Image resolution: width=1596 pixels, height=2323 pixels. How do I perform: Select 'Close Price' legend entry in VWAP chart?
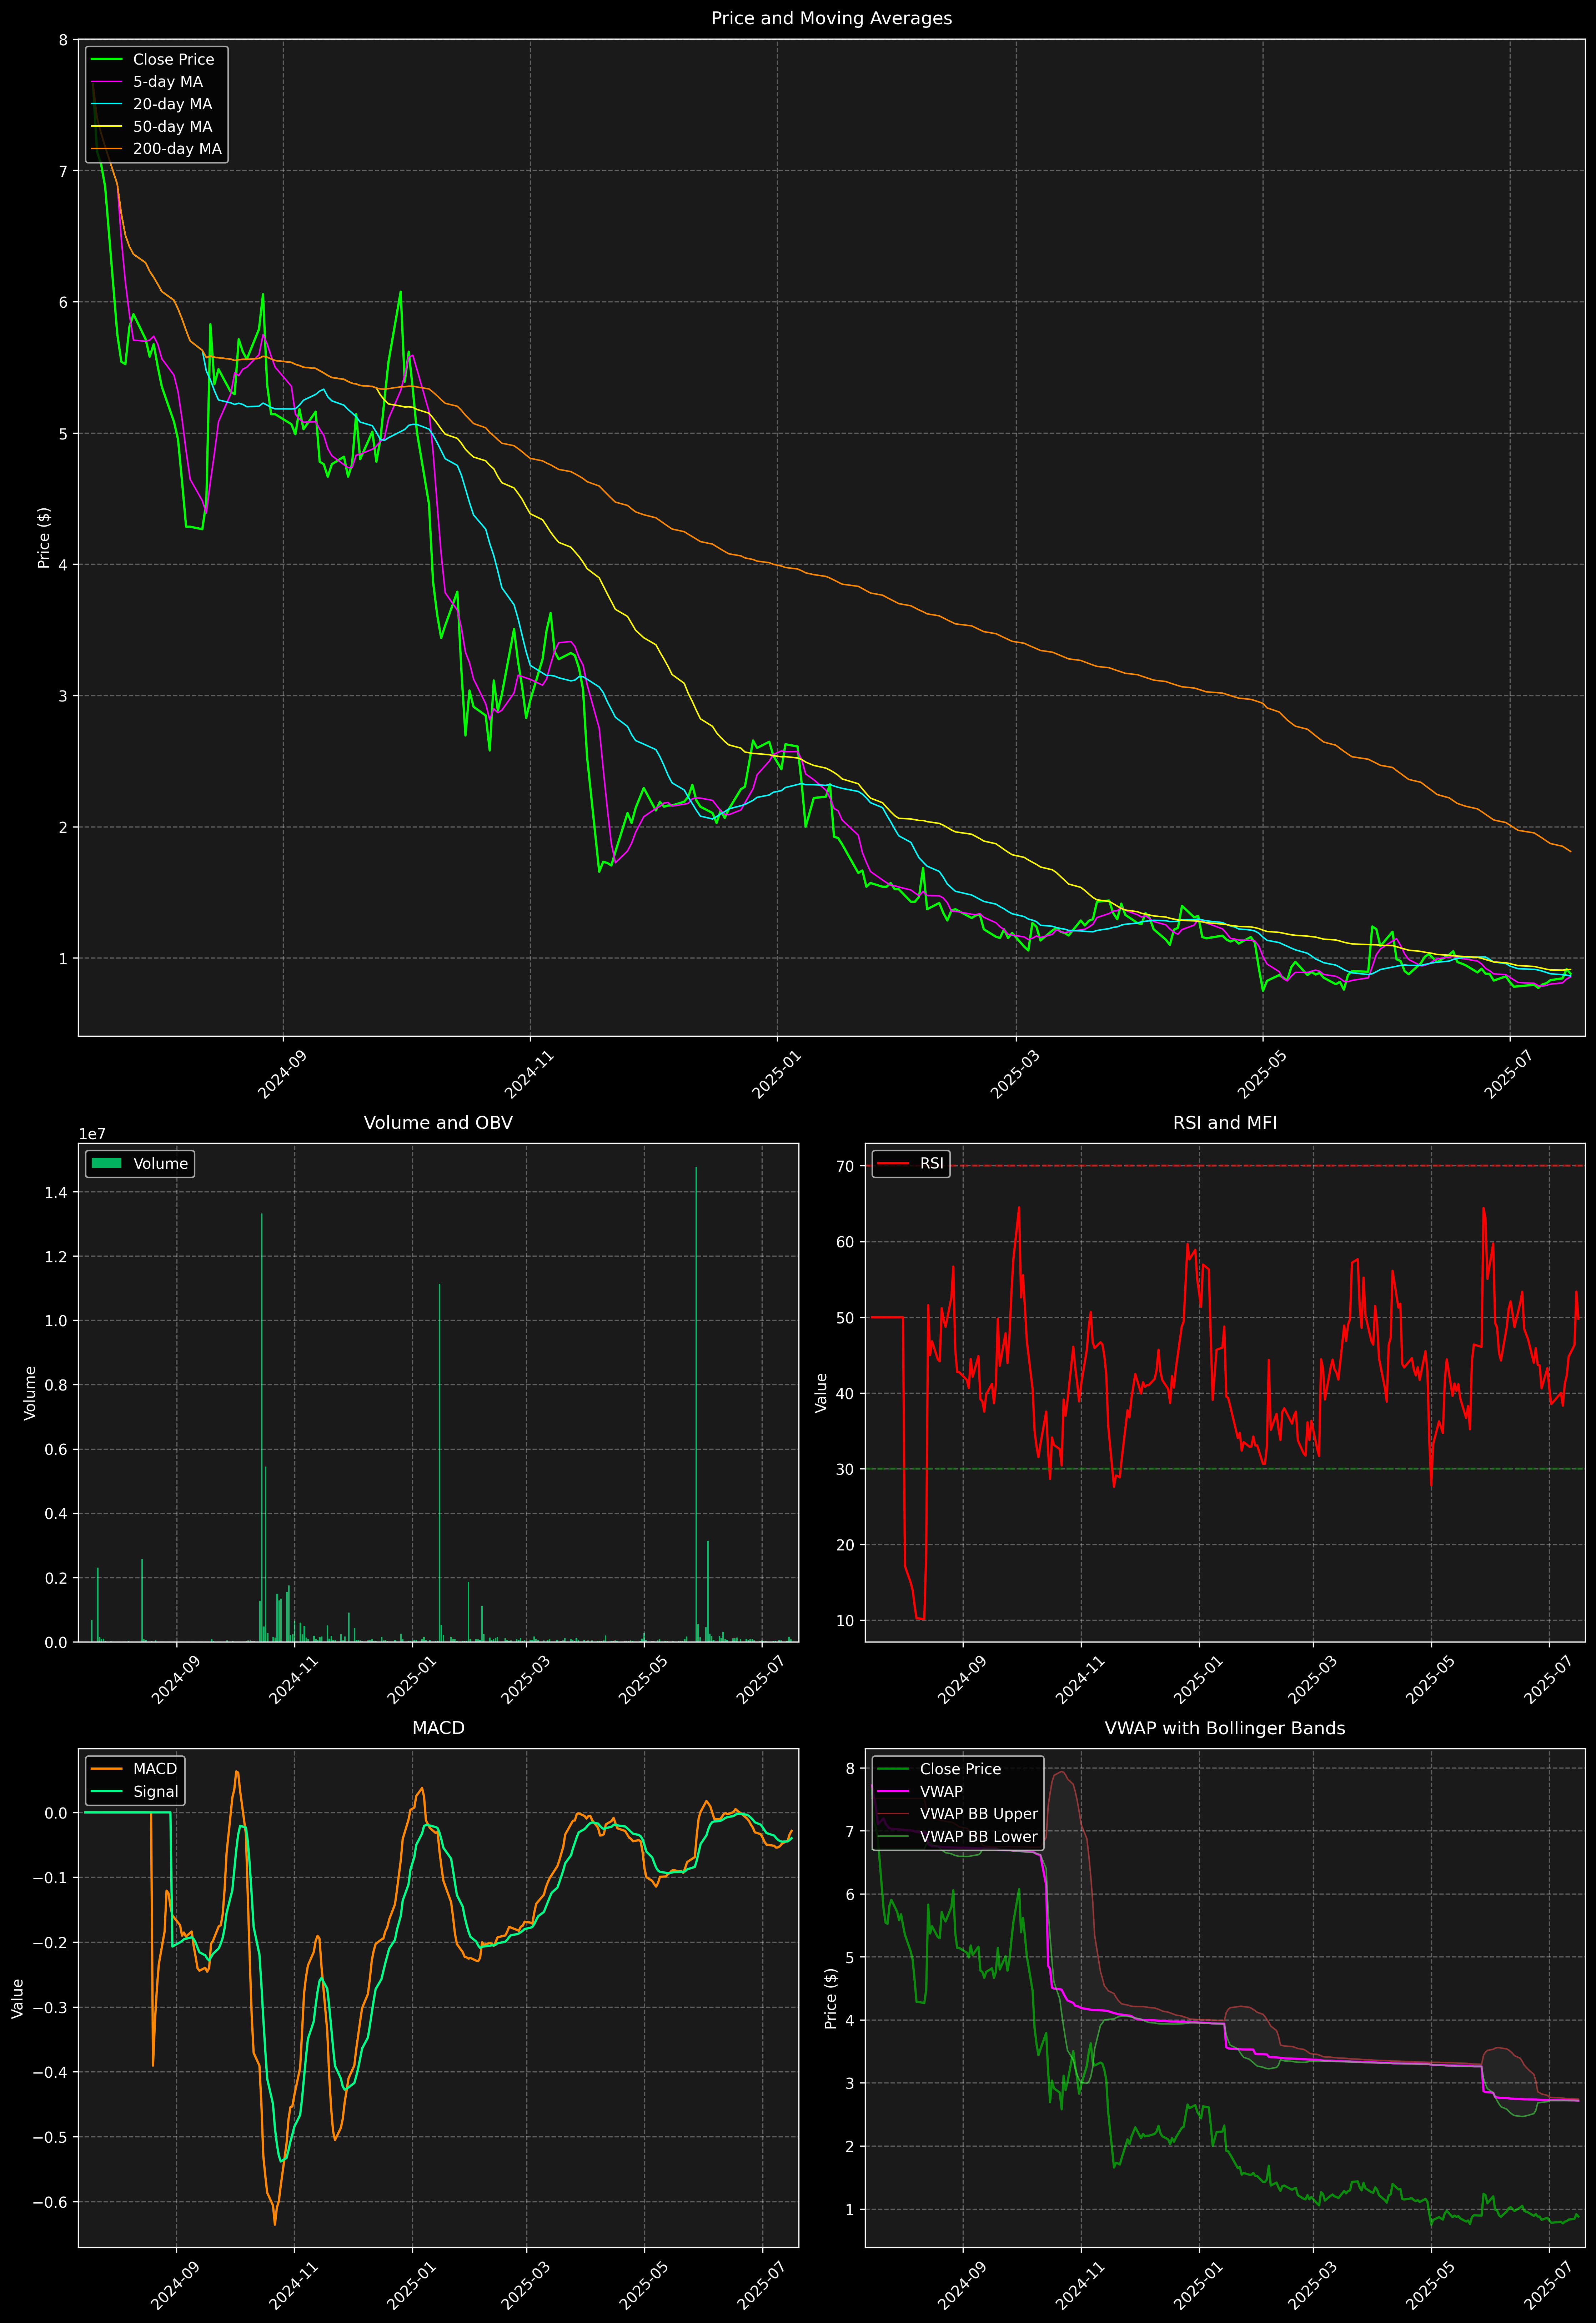[x=960, y=1769]
